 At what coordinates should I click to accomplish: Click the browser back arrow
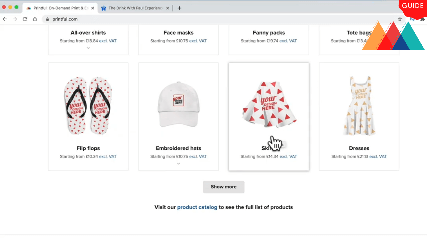5,19
